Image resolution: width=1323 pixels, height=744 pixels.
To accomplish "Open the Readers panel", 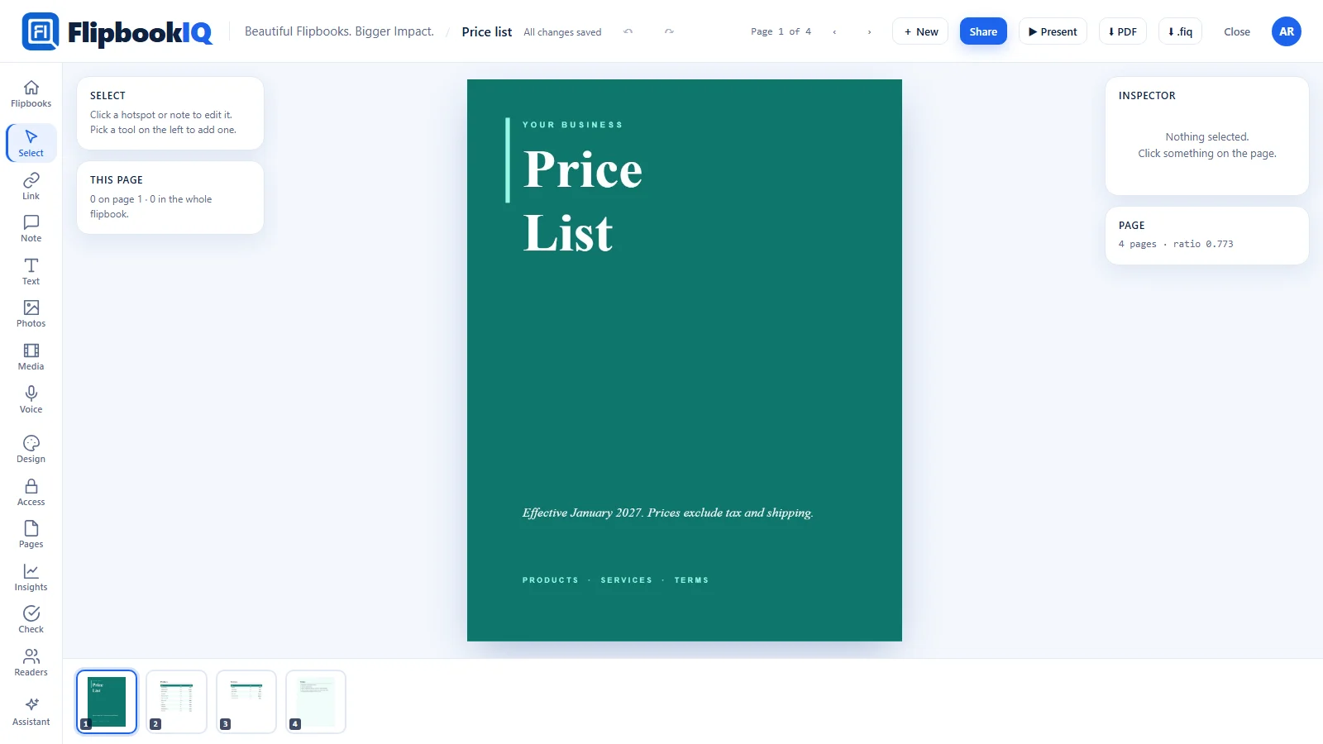I will point(31,663).
